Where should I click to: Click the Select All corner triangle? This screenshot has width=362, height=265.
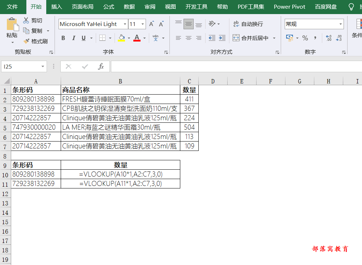7,81
